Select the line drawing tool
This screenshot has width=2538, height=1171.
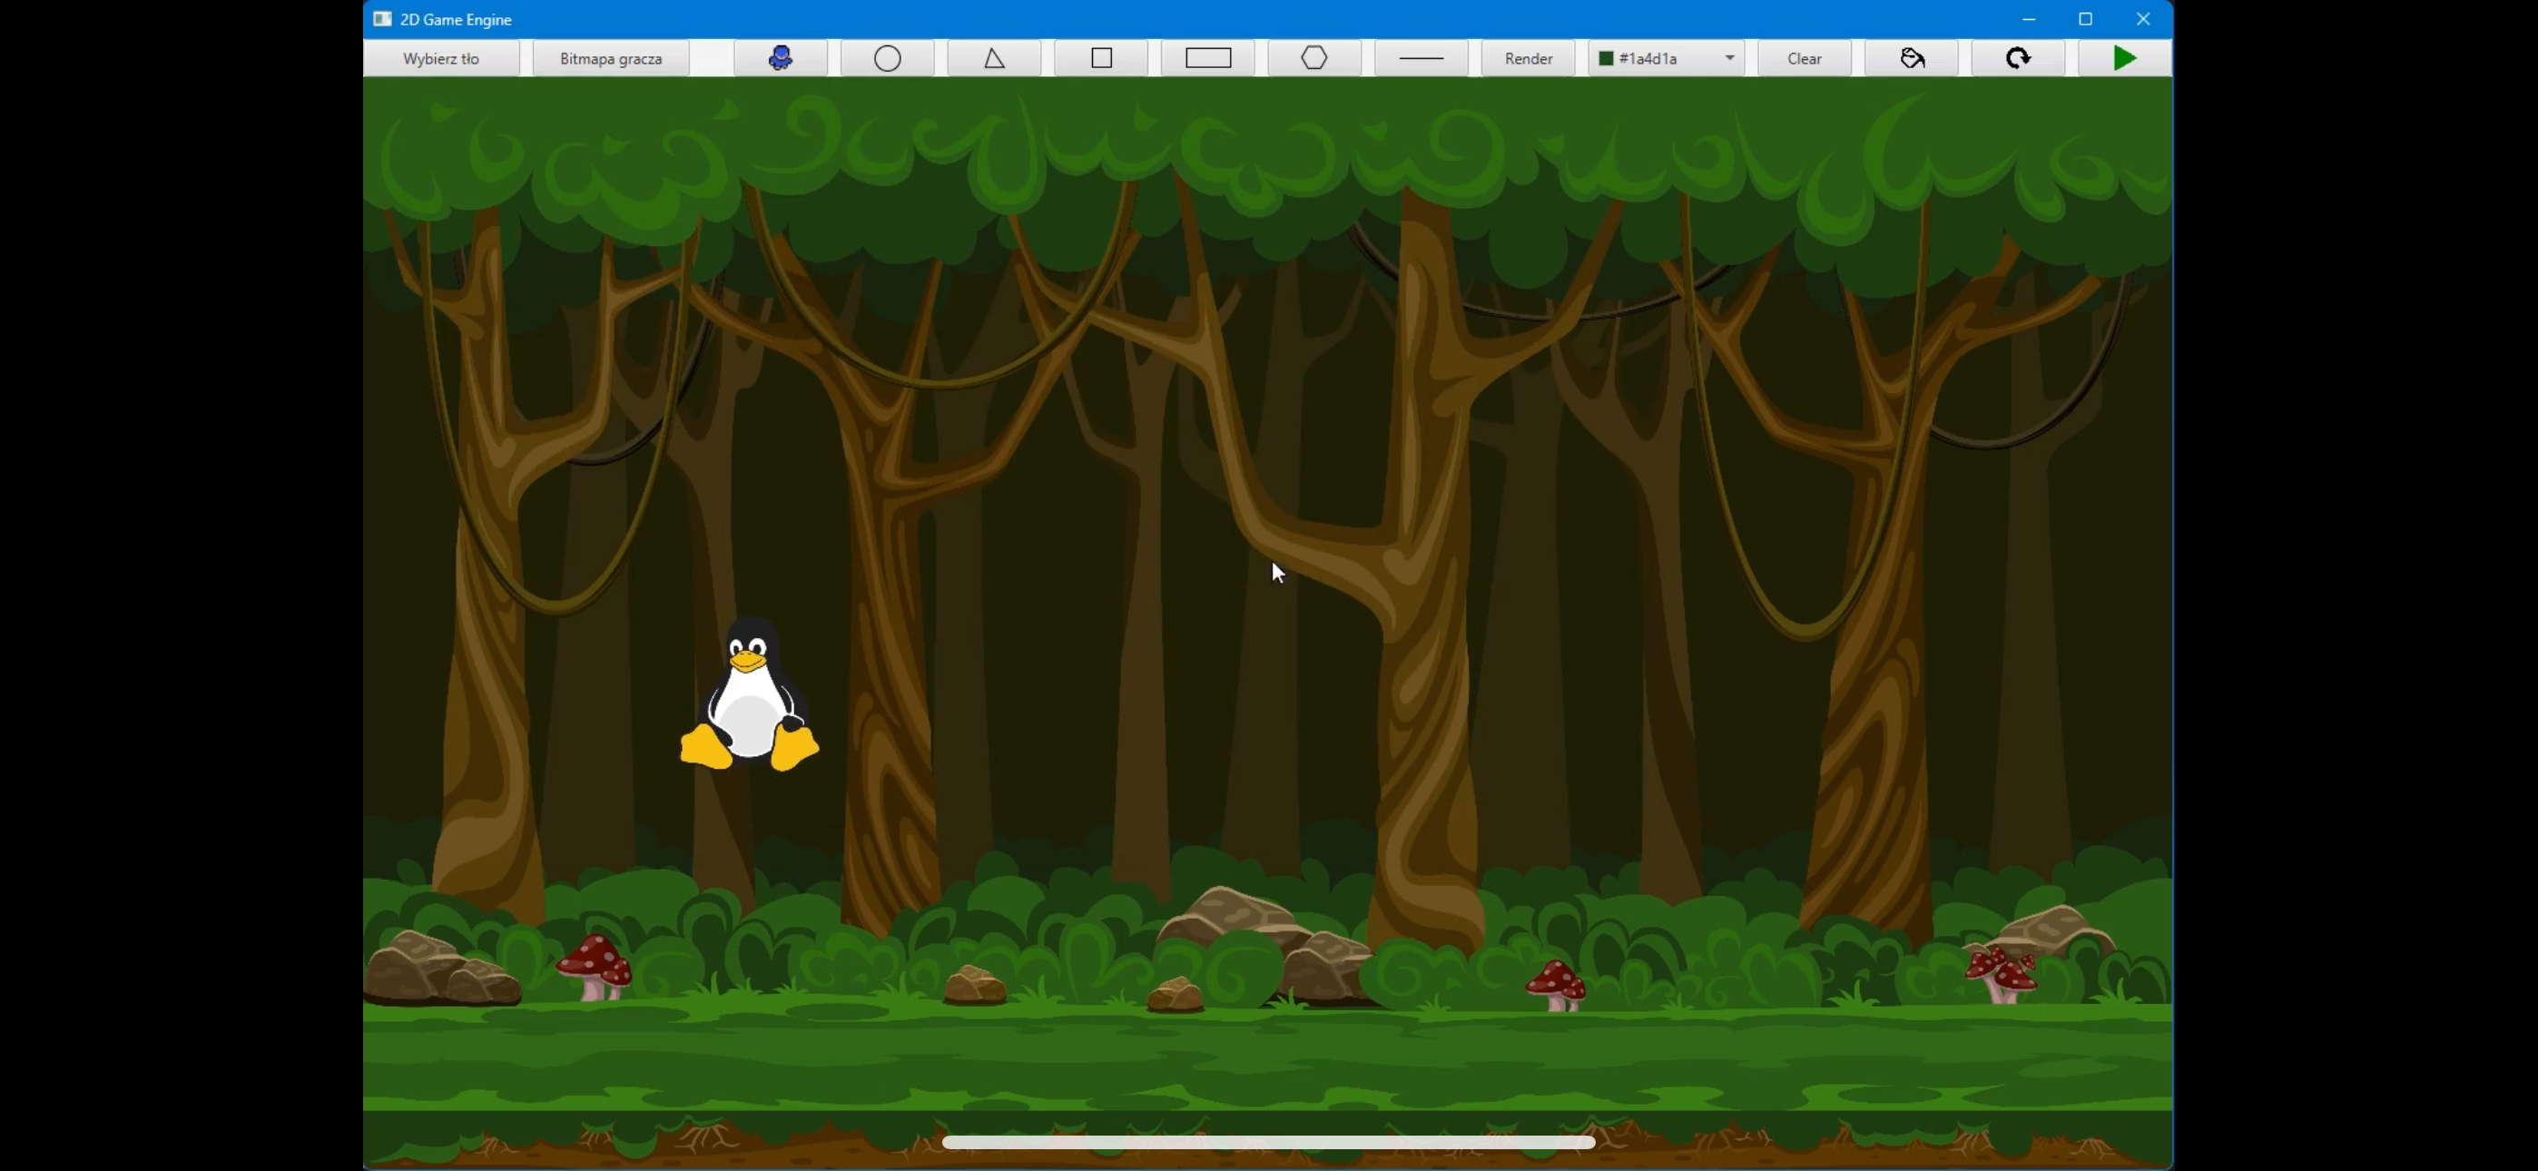click(1421, 58)
